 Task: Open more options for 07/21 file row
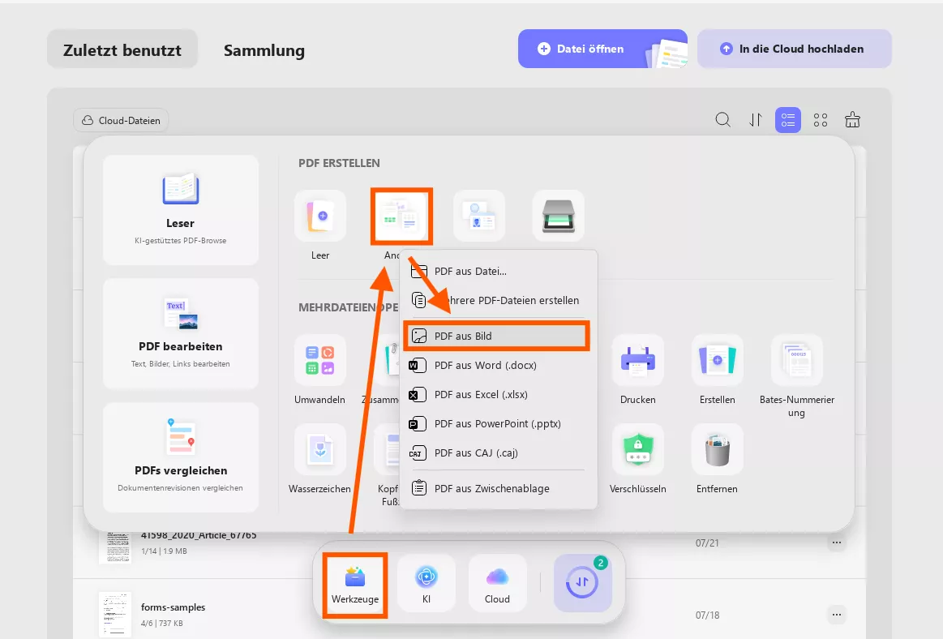tap(837, 543)
